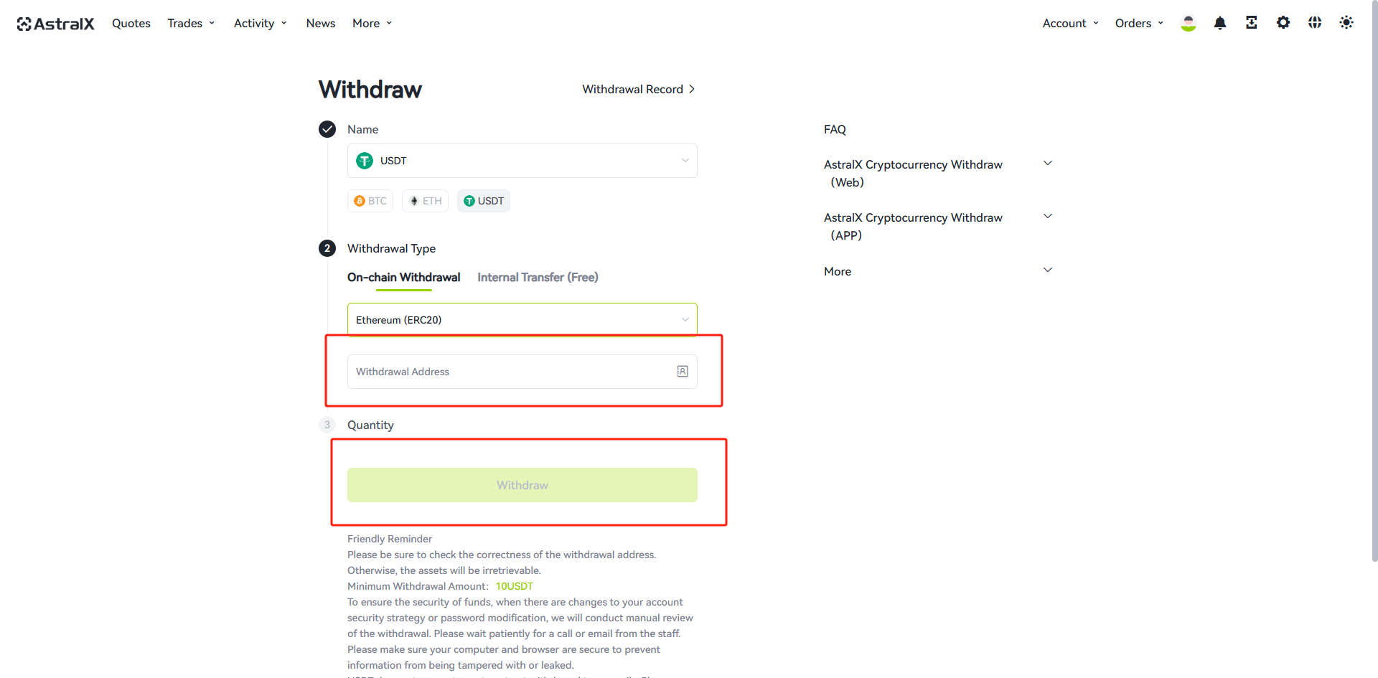This screenshot has width=1378, height=678.
Task: Expand AstralX Cryptocurrency Withdraw (Web) FAQ
Action: [938, 173]
